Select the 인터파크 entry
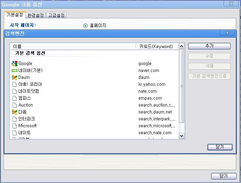The image size is (241, 183). pyautogui.click(x=27, y=119)
